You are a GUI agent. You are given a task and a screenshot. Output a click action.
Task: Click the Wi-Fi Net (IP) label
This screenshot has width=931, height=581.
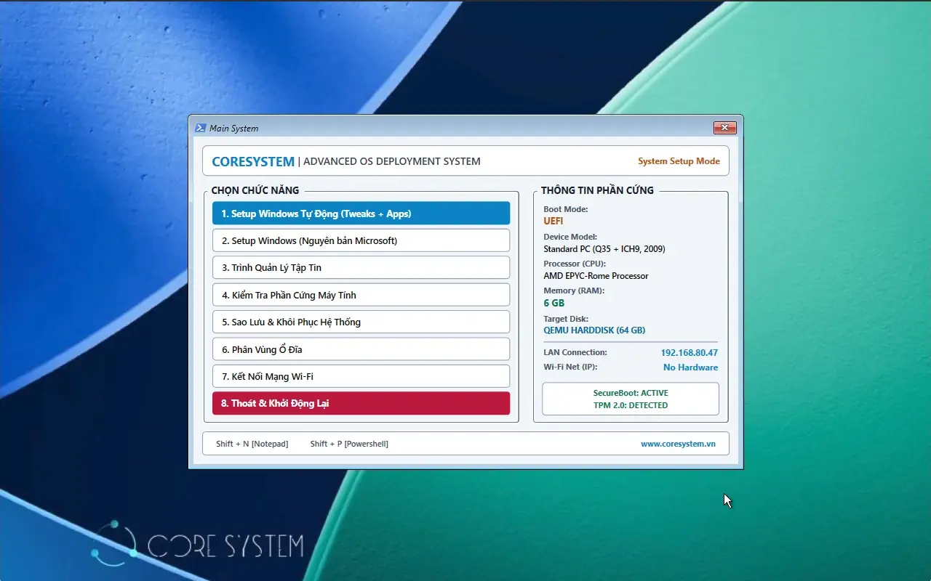[x=570, y=367]
